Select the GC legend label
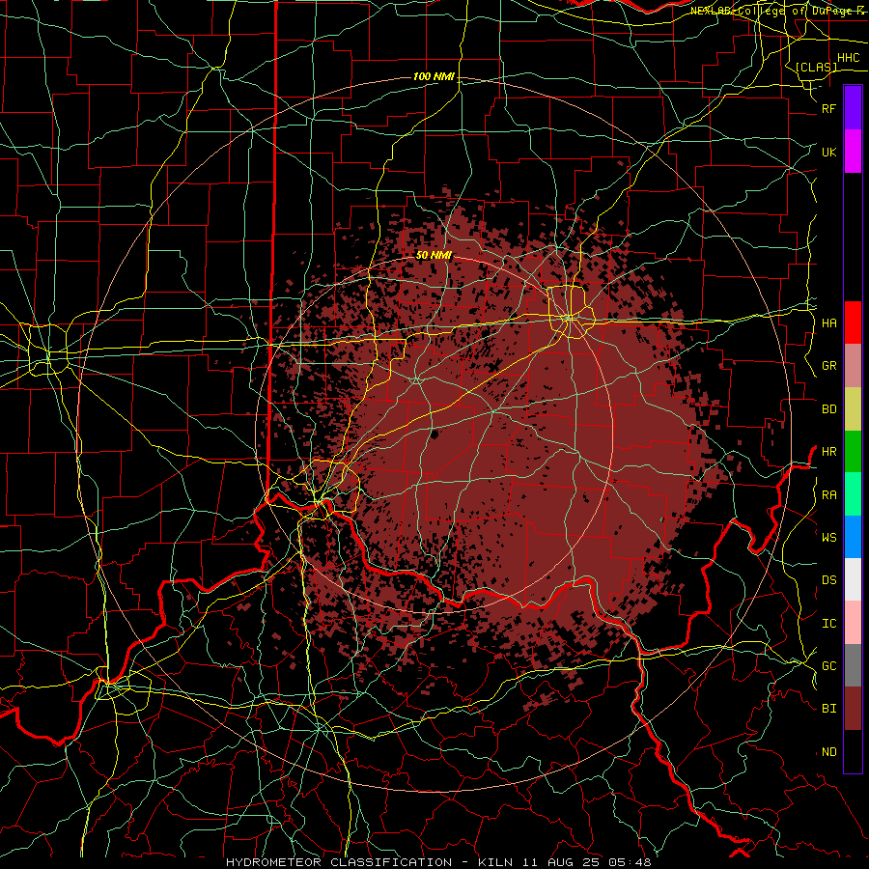Image resolution: width=869 pixels, height=869 pixels. (x=829, y=665)
